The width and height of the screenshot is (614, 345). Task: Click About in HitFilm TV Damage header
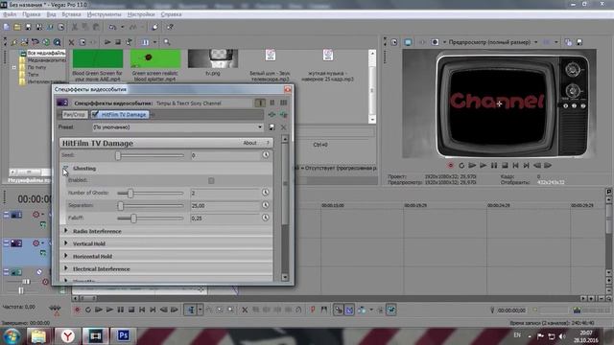(249, 143)
